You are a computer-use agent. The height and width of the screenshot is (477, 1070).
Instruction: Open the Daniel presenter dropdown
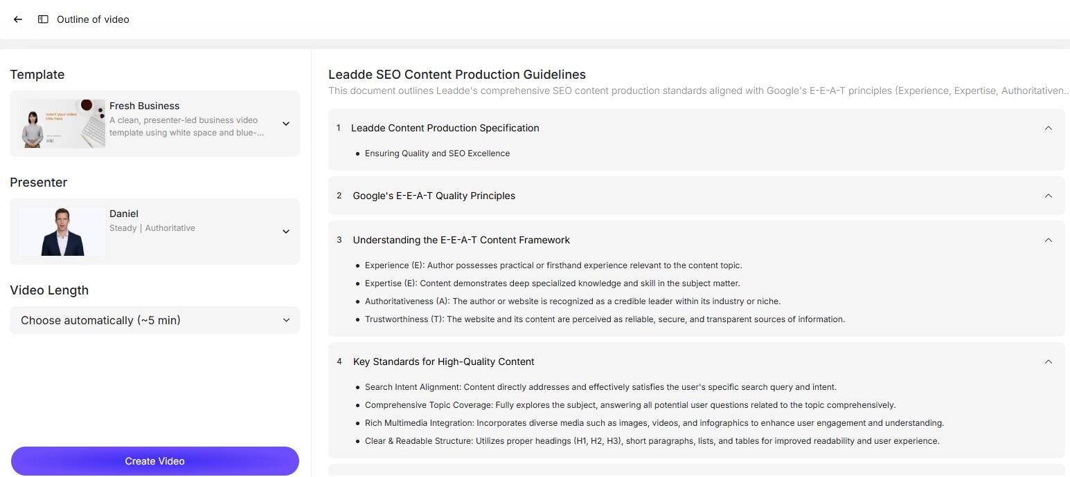coord(286,232)
